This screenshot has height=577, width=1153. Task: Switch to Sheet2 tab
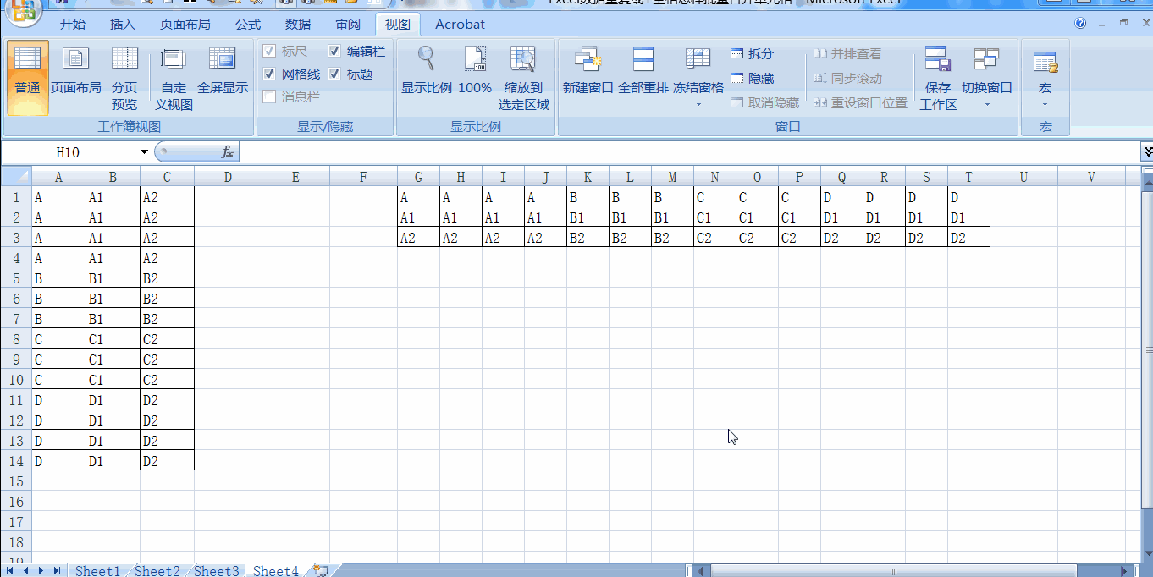(157, 571)
